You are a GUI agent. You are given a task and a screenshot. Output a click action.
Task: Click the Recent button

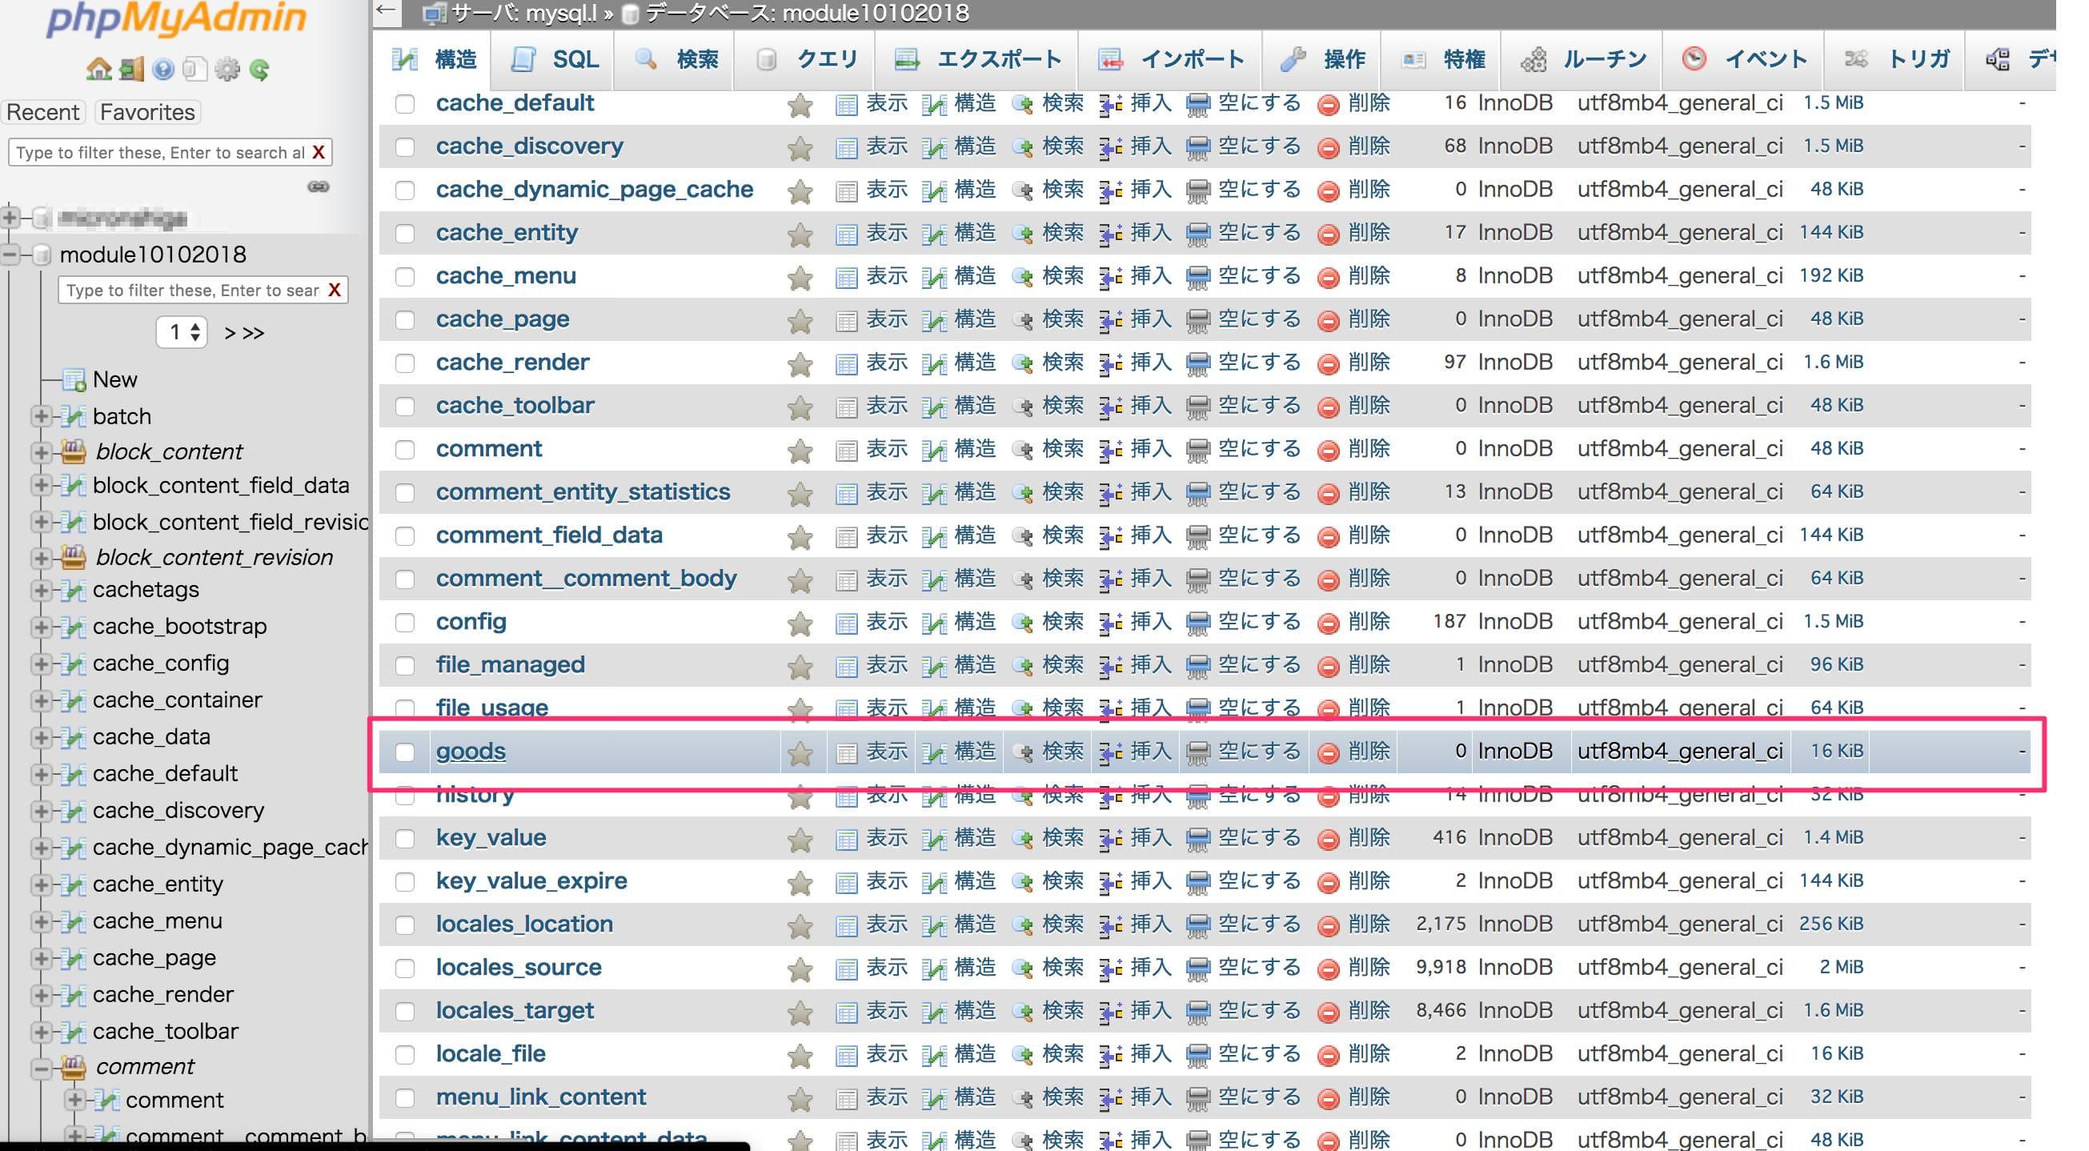click(x=43, y=112)
